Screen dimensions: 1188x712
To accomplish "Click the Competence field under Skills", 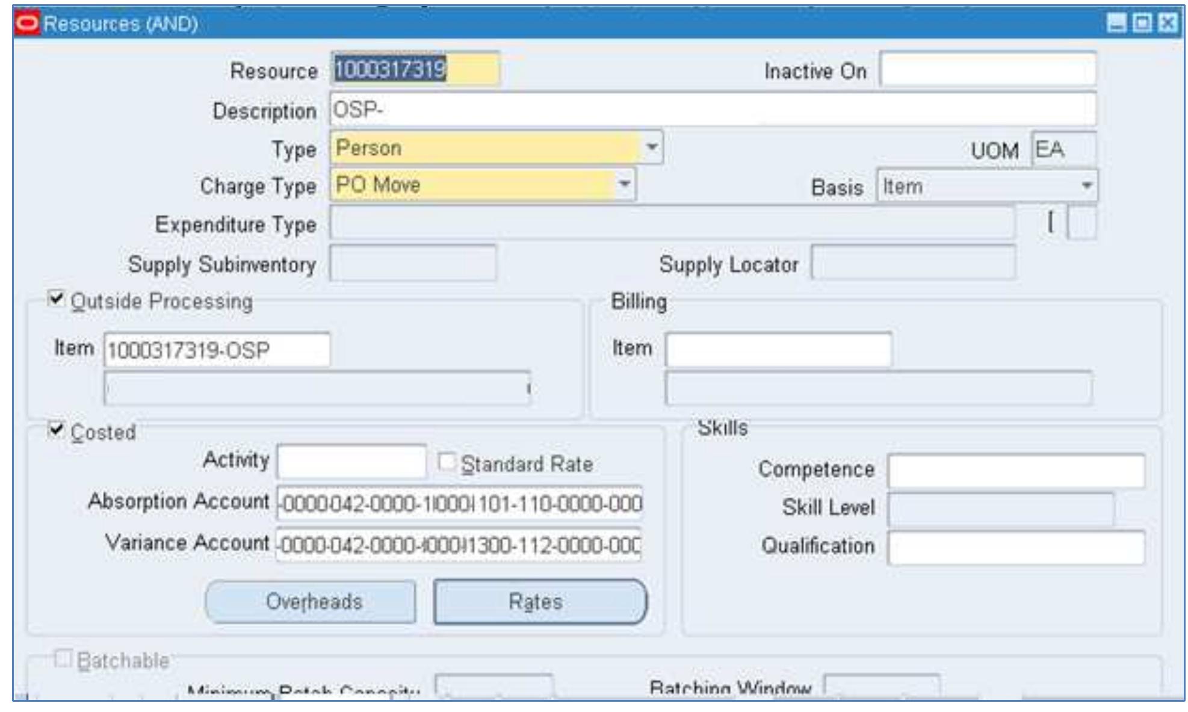I will point(1015,470).
